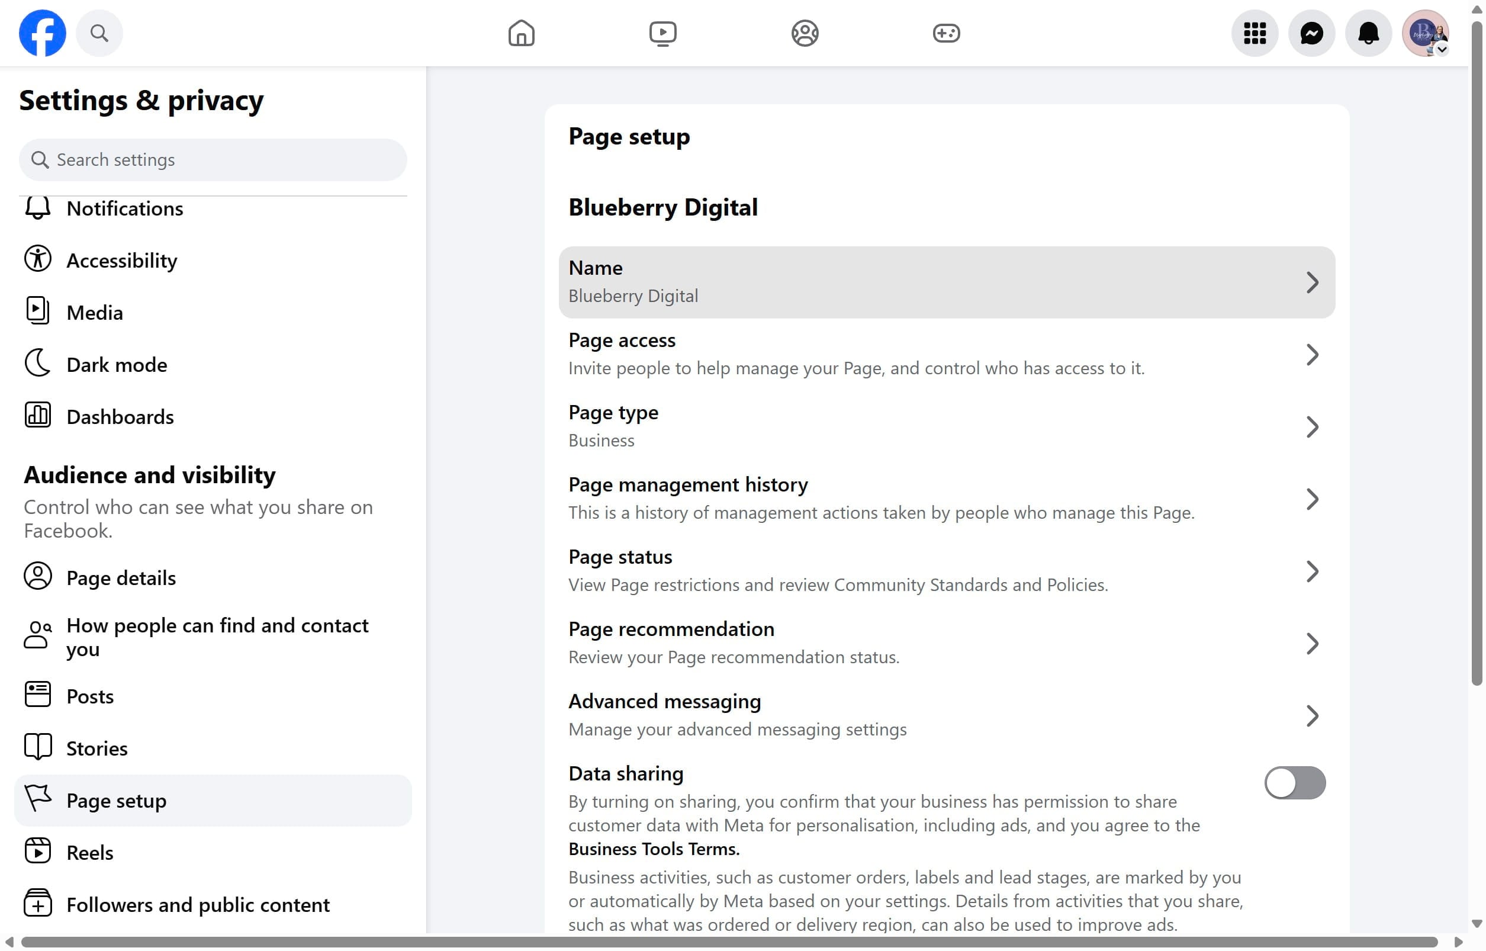Click the Stories book icon
This screenshot has height=951, width=1486.
pyautogui.click(x=38, y=747)
